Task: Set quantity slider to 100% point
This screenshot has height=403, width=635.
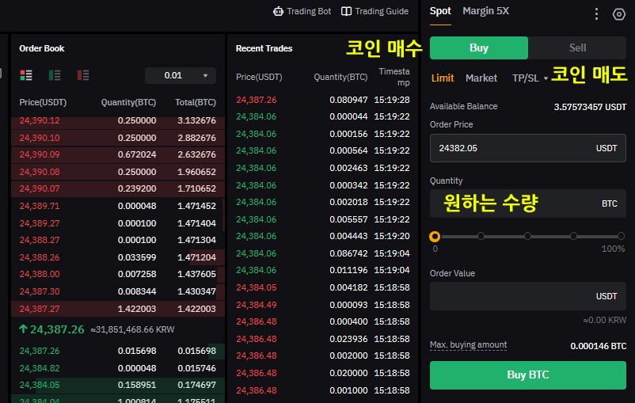Action: 621,236
